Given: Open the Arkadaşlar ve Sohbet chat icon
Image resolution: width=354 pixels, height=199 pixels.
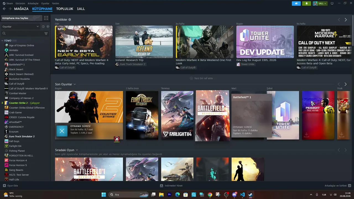Looking at the screenshot, I should (x=350, y=186).
